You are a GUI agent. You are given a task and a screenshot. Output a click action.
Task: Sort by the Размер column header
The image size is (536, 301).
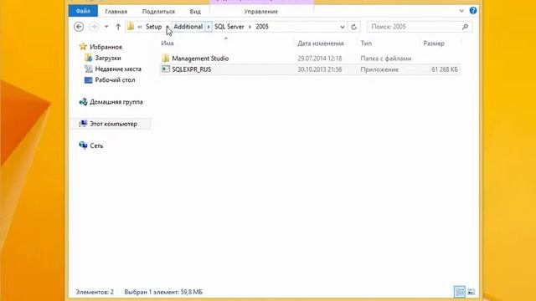(434, 43)
